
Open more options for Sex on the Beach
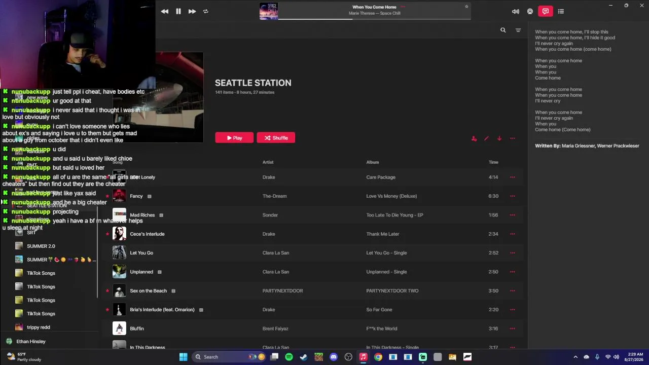coord(513,291)
